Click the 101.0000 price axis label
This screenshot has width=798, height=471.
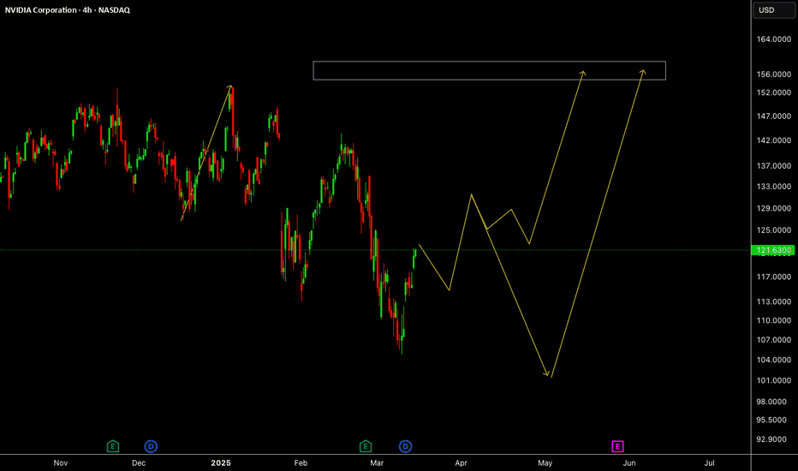(773, 380)
